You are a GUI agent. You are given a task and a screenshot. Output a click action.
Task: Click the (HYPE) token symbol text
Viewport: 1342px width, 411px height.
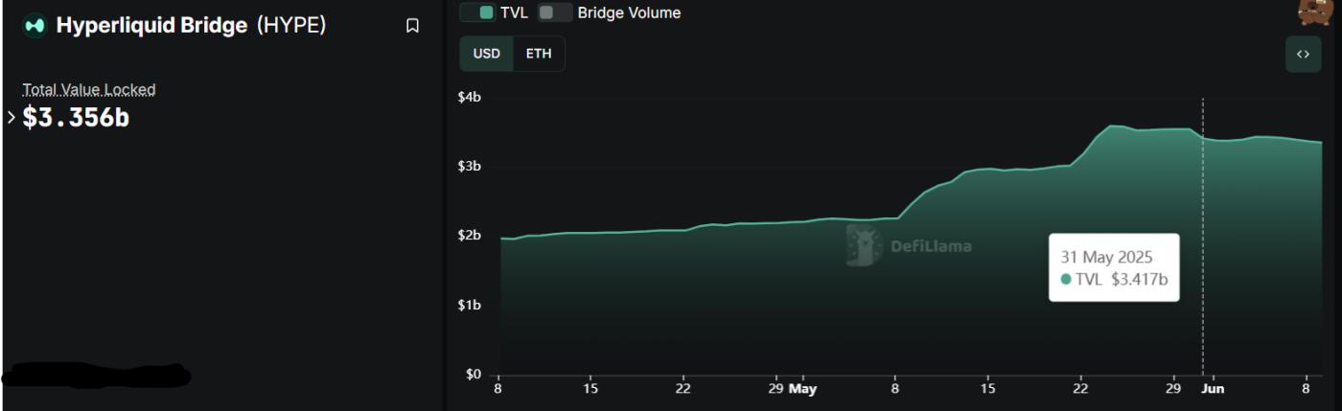[291, 26]
